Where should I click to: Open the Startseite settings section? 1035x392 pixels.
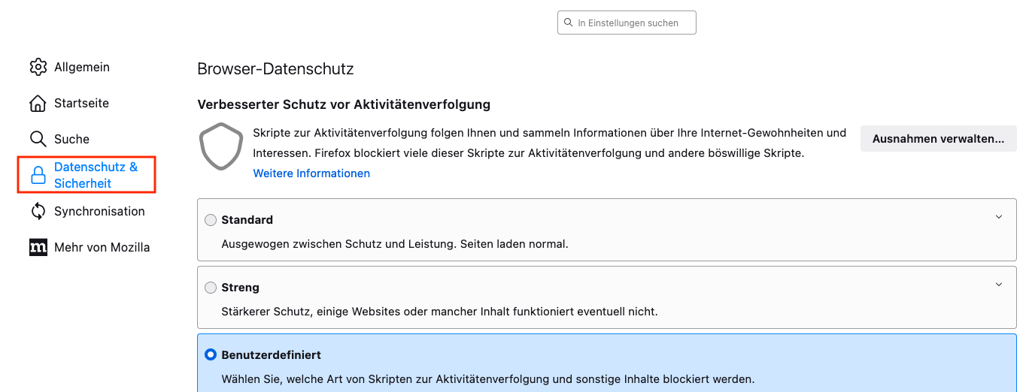point(81,103)
